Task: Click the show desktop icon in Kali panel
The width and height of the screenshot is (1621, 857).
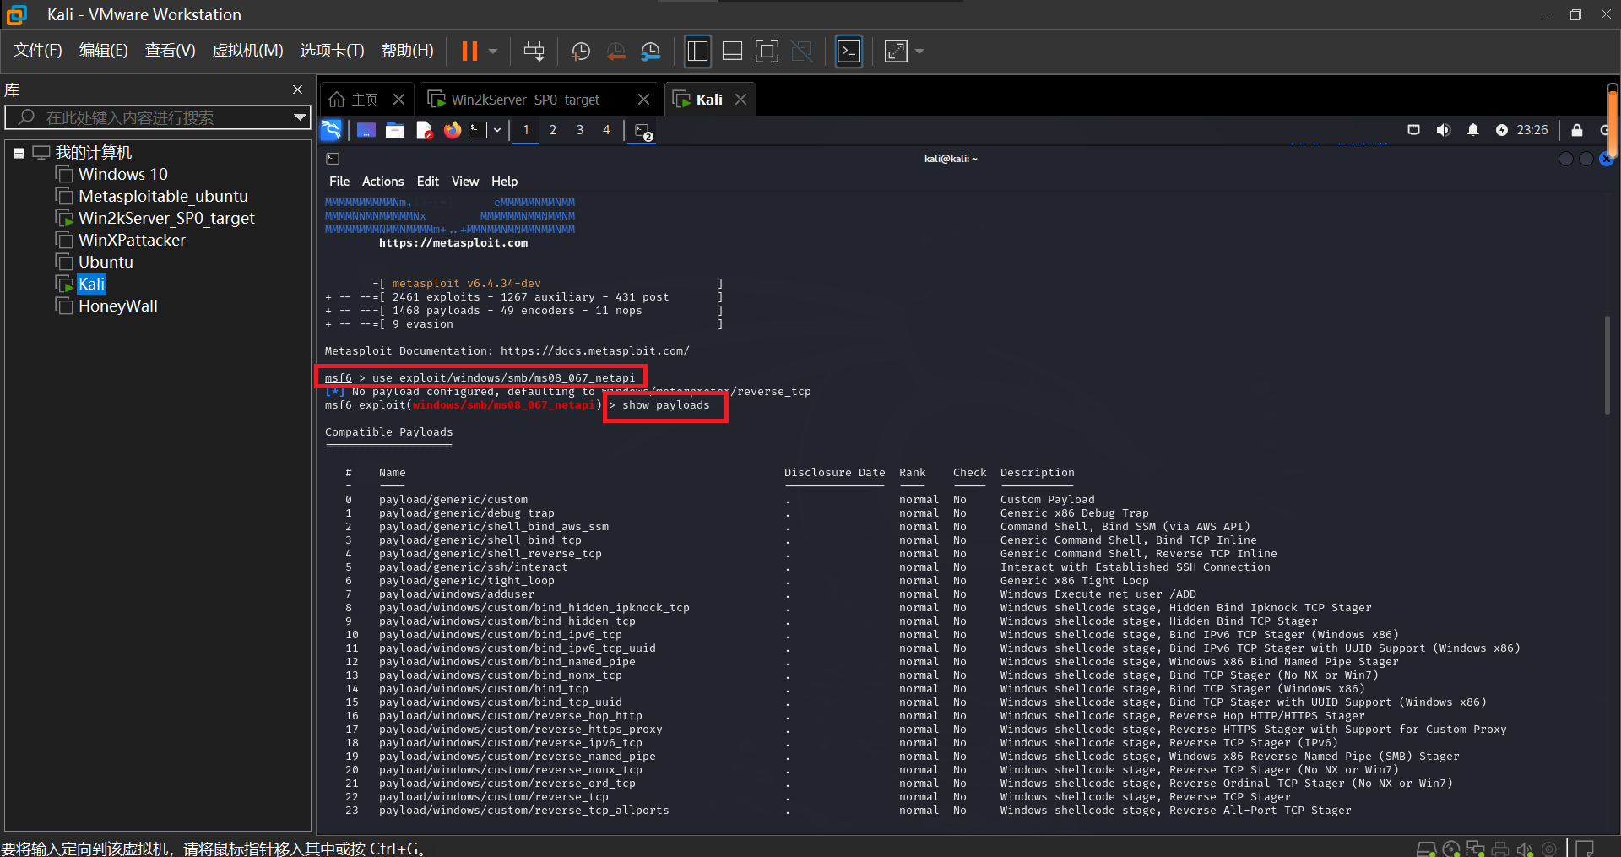Action: click(x=366, y=130)
